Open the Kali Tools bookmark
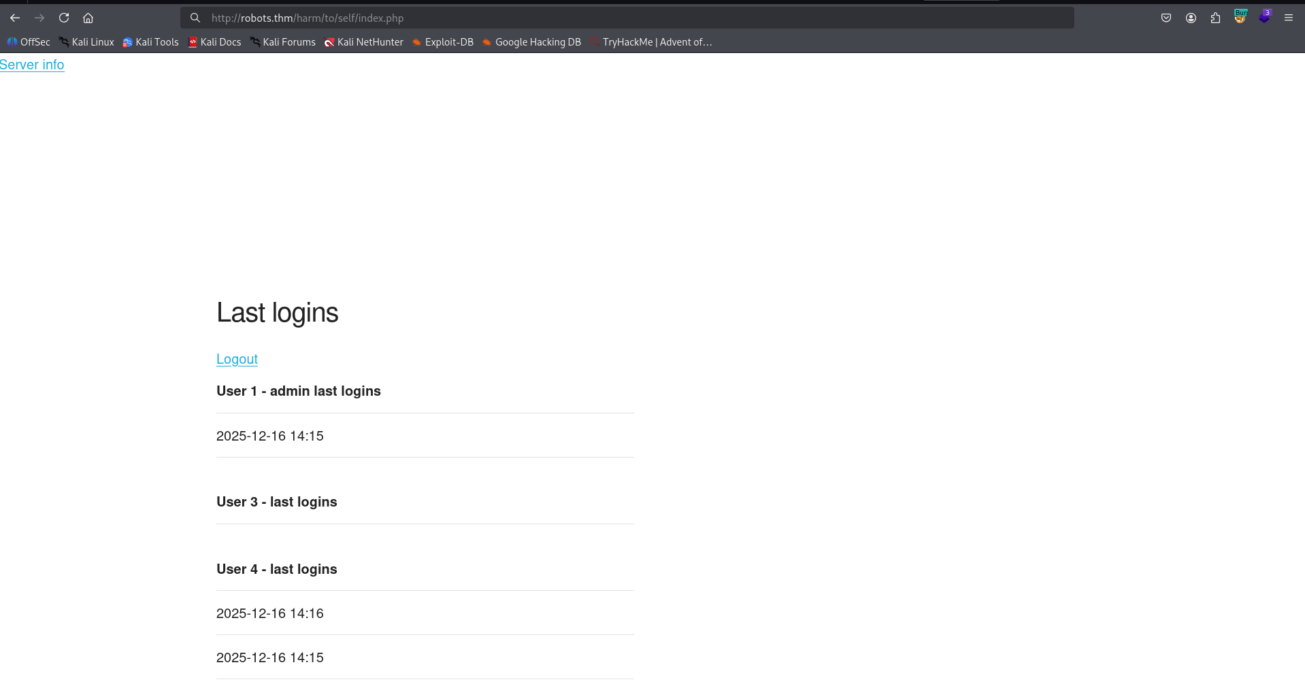Image resolution: width=1305 pixels, height=684 pixels. [150, 42]
